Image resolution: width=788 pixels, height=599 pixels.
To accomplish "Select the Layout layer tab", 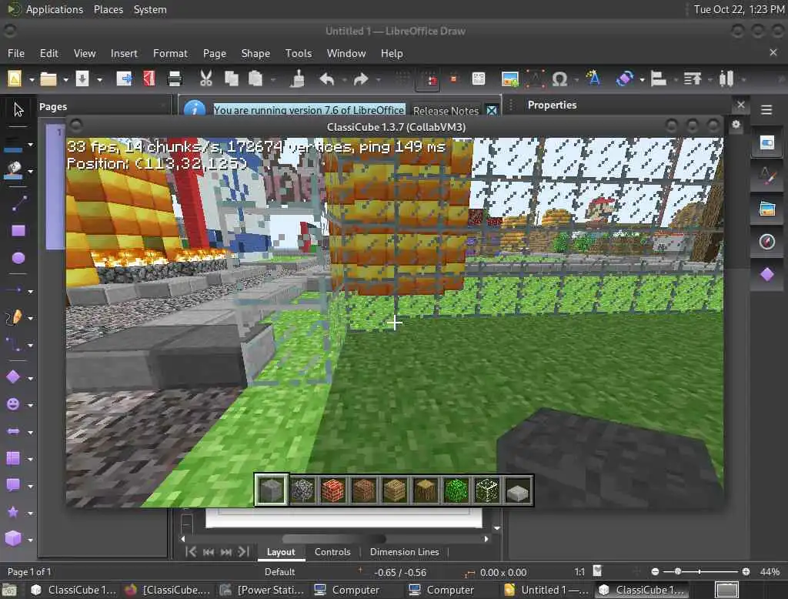I will (281, 552).
